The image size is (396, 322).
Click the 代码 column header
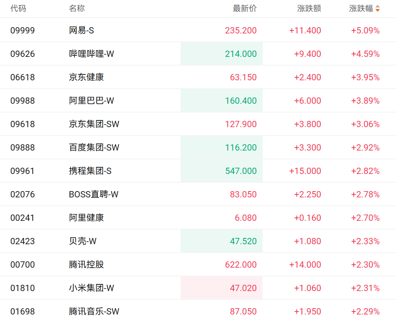coord(18,8)
